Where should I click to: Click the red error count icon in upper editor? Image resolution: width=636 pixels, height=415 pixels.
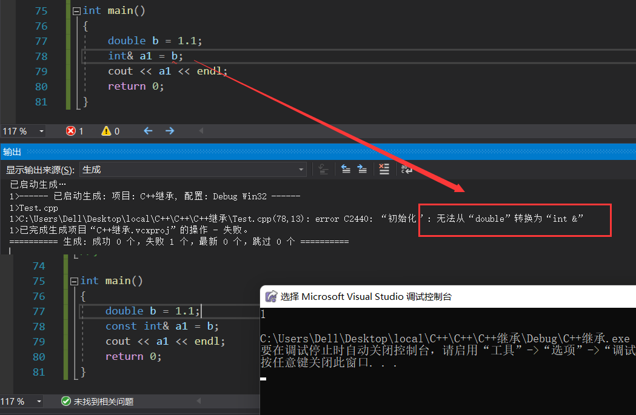click(x=71, y=131)
